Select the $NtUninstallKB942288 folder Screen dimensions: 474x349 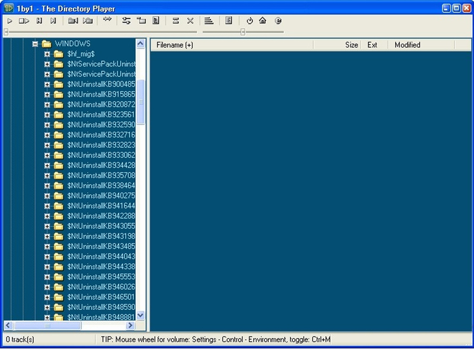coord(101,216)
